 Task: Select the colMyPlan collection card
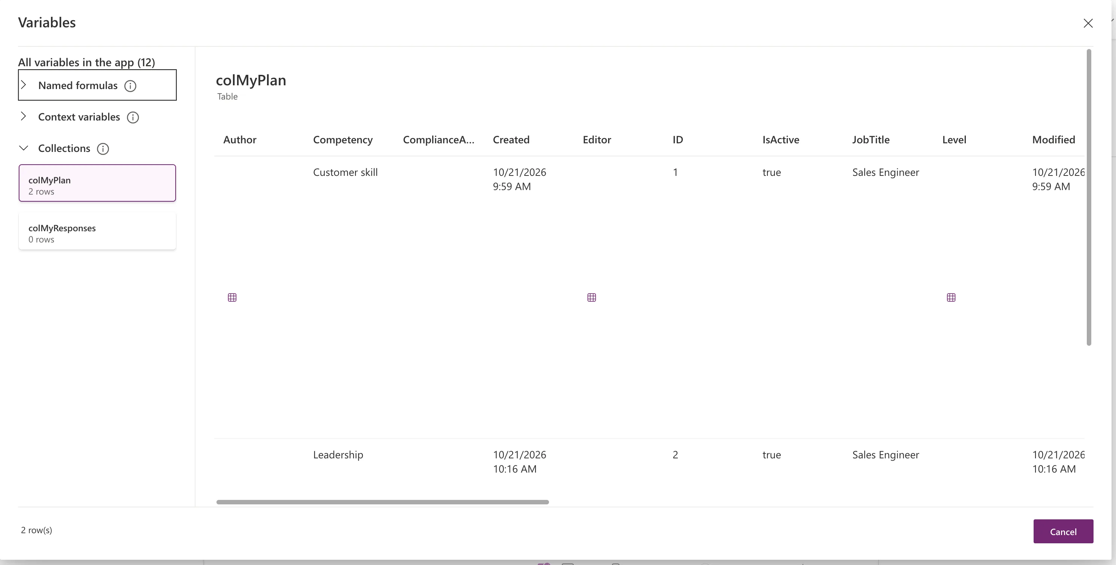(97, 183)
